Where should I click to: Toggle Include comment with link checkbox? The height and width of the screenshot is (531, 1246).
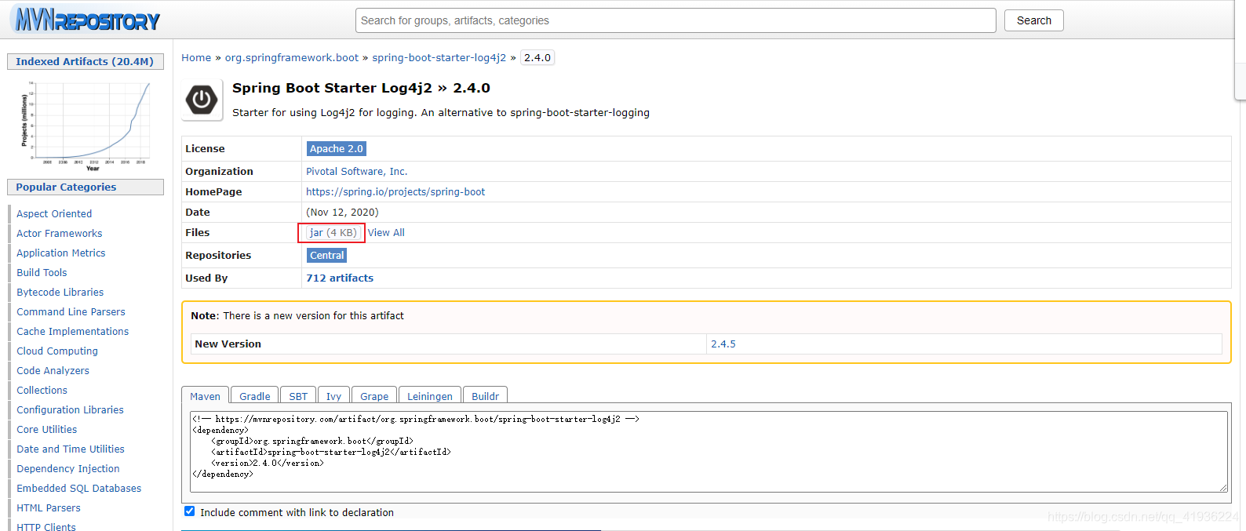click(x=189, y=511)
